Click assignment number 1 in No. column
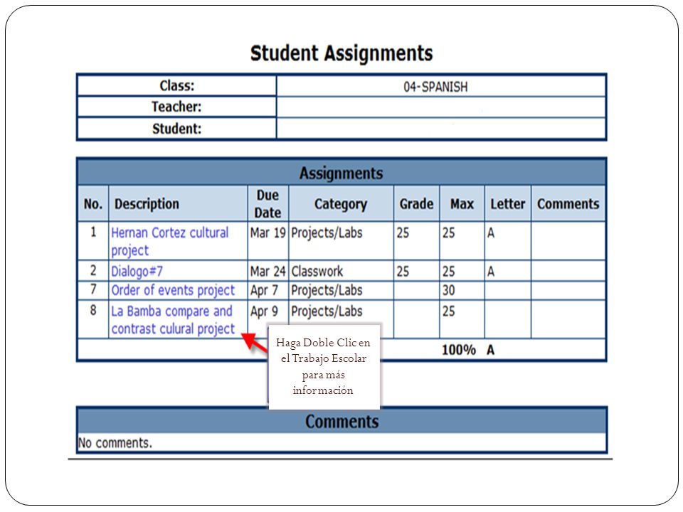The width and height of the screenshot is (683, 512). (x=93, y=232)
